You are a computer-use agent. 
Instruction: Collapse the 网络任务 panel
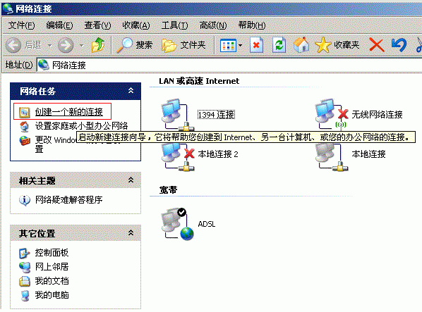click(131, 91)
